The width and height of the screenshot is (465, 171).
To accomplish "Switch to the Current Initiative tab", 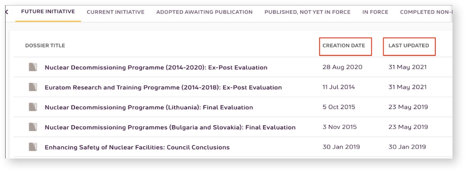I will tap(116, 12).
